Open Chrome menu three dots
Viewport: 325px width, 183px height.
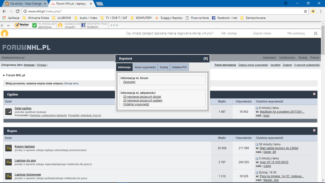click(x=321, y=11)
